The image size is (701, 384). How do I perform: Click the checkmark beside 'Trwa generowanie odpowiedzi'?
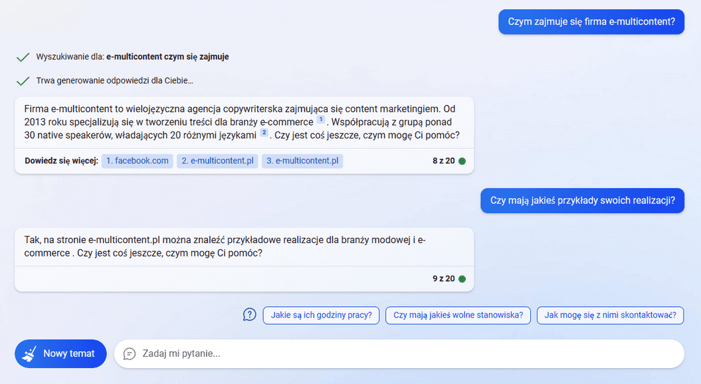pyautogui.click(x=23, y=81)
